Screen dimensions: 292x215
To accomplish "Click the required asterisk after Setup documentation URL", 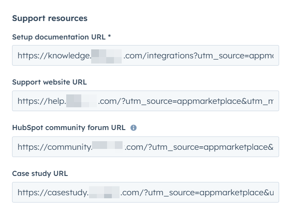I will [x=109, y=37].
